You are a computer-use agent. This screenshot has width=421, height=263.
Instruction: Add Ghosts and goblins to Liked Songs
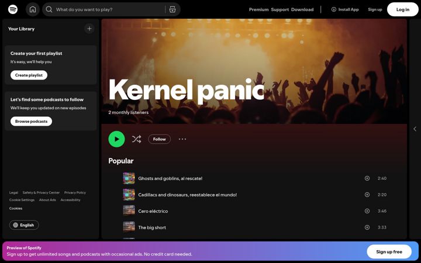367,178
